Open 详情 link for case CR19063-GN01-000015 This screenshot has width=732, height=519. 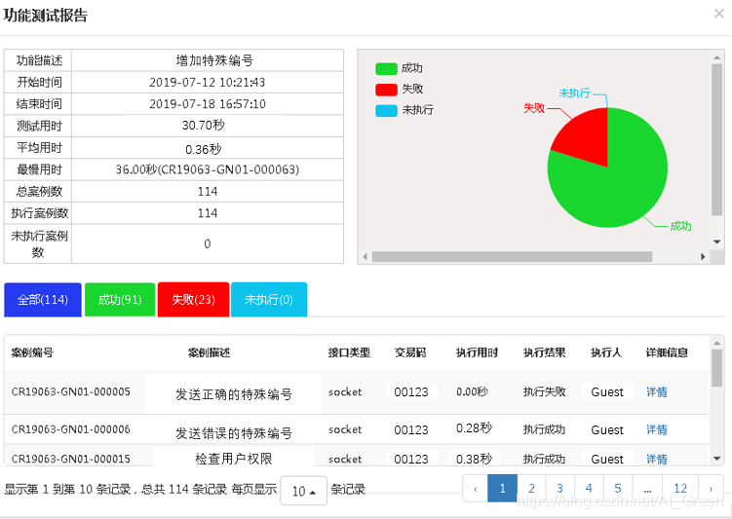coord(657,459)
